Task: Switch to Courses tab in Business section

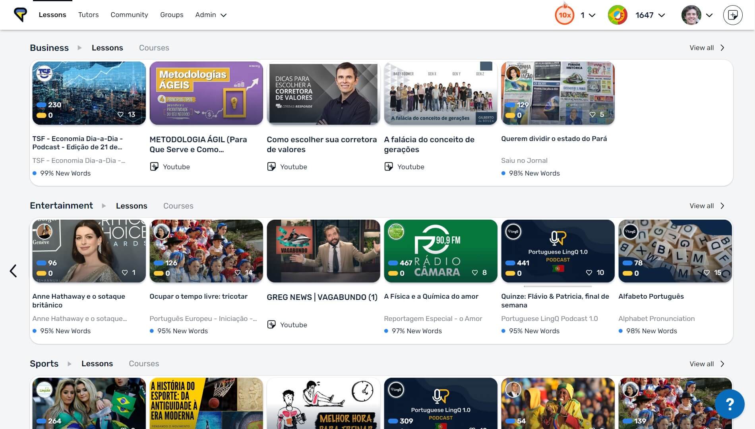Action: click(x=154, y=48)
